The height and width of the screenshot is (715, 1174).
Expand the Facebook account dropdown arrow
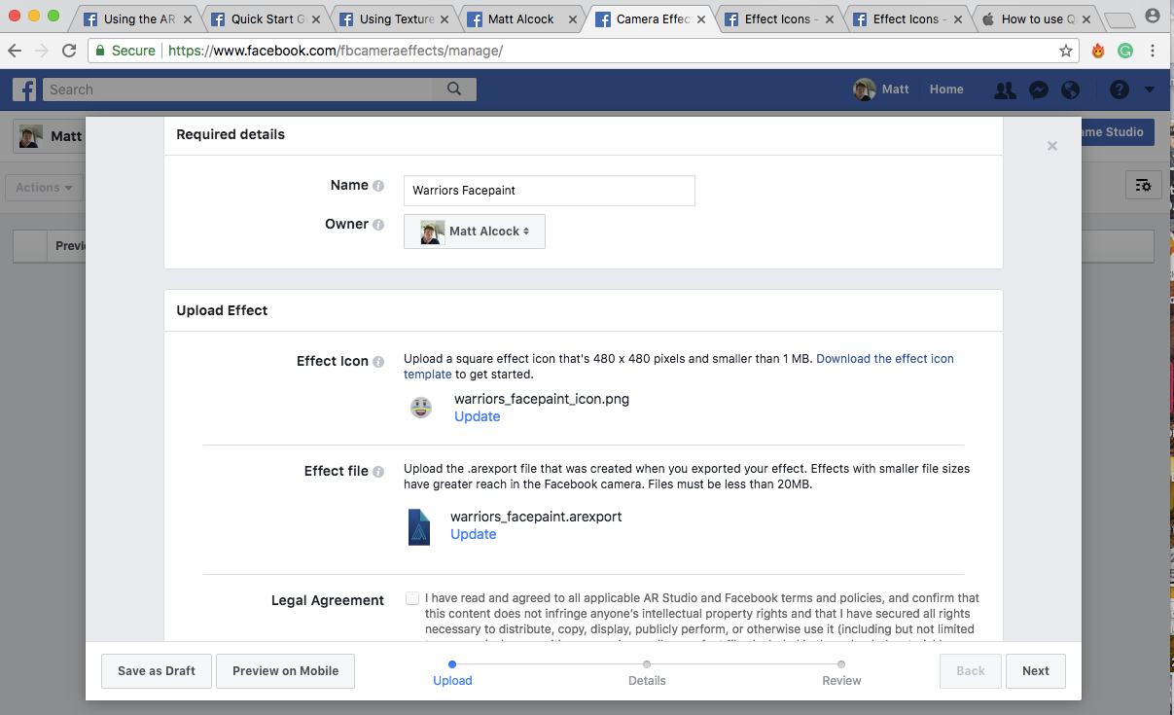pos(1150,89)
